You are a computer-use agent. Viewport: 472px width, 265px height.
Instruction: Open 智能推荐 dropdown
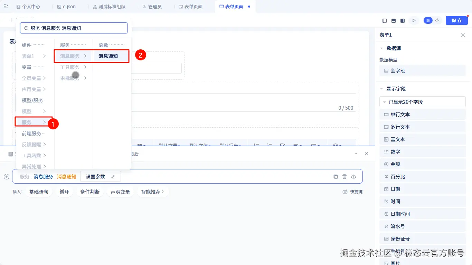pos(153,192)
